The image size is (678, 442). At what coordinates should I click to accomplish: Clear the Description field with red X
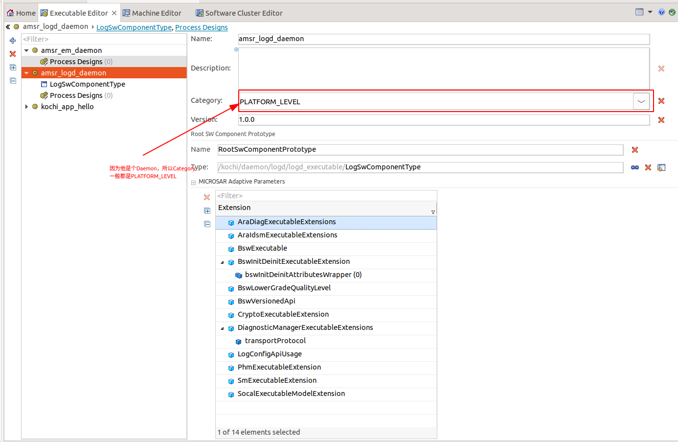pos(661,69)
